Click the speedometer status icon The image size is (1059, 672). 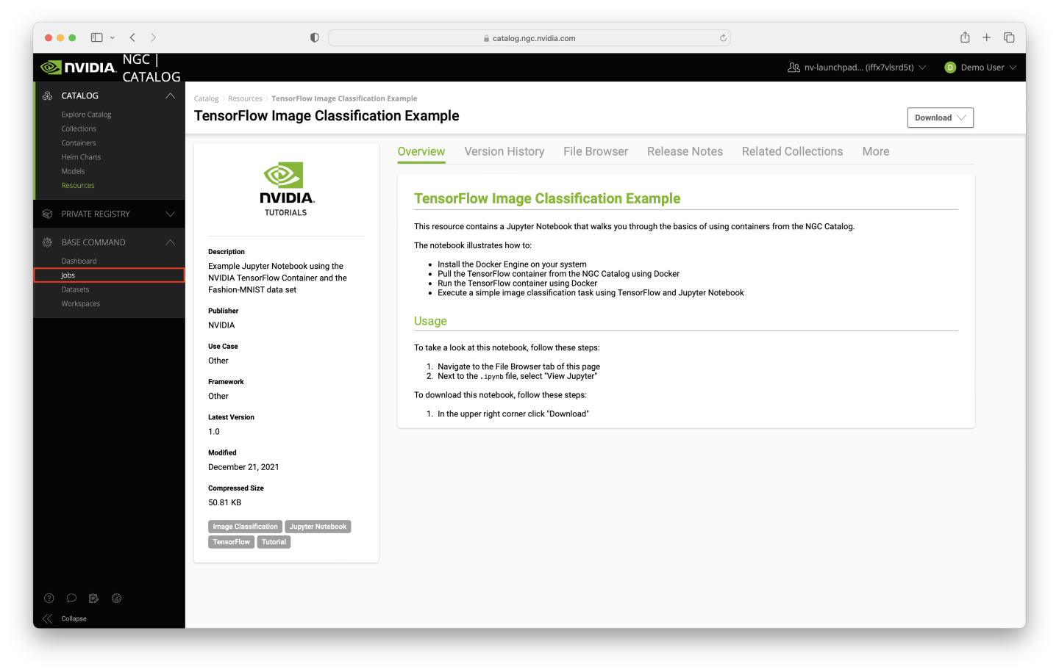pyautogui.click(x=116, y=598)
